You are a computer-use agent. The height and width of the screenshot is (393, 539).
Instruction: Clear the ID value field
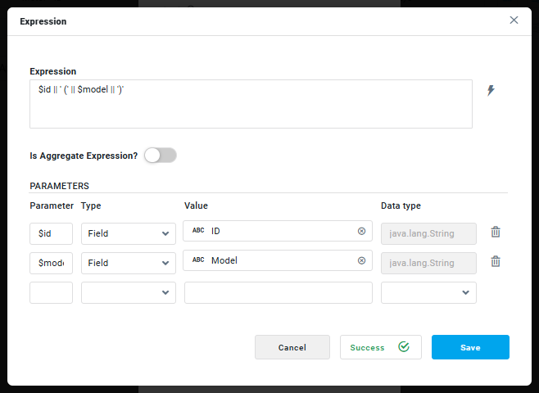(361, 231)
